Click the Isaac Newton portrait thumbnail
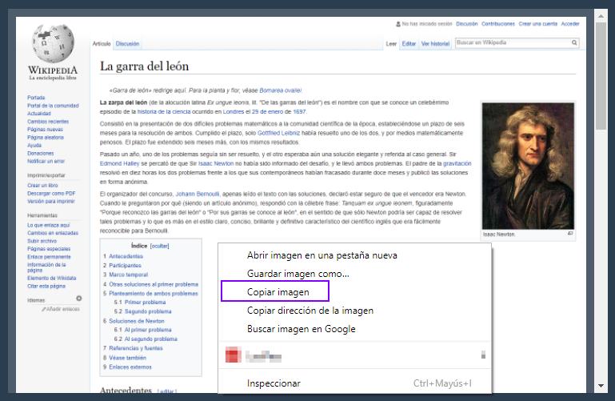The image size is (615, 401). [528, 166]
